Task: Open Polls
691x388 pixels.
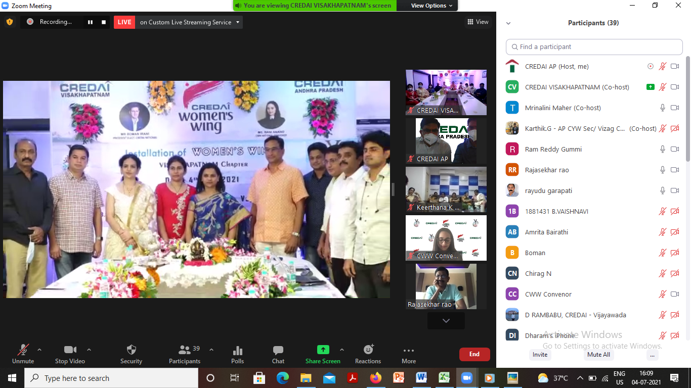Action: pyautogui.click(x=237, y=354)
